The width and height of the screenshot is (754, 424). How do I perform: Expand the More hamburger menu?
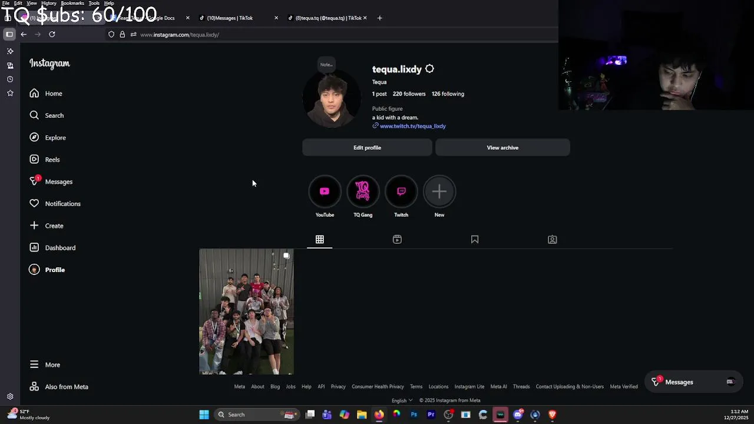click(45, 365)
